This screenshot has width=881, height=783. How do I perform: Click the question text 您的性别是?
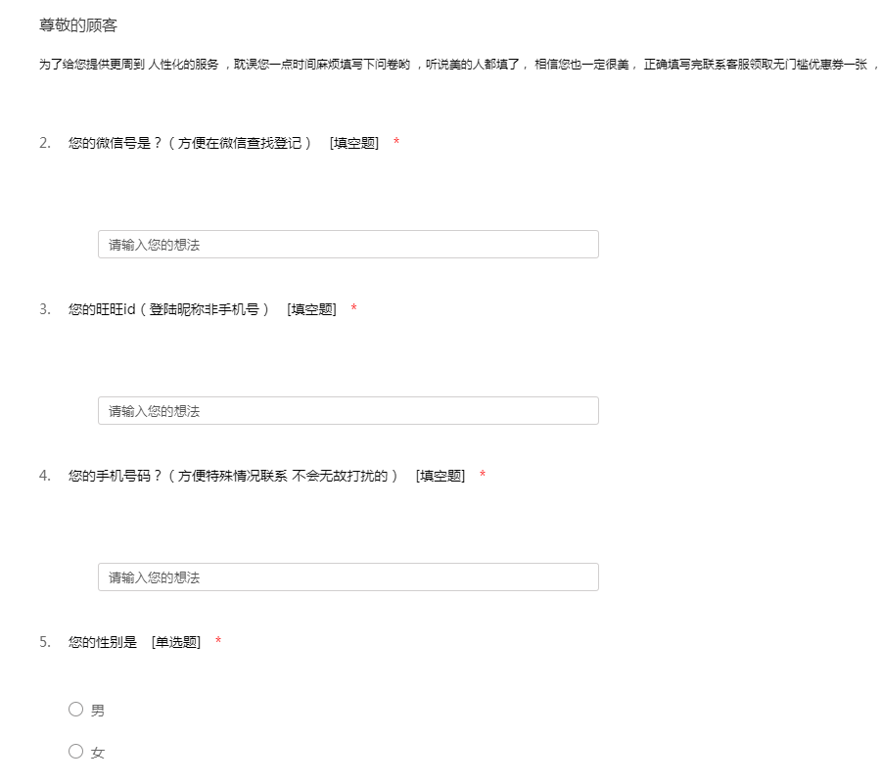[x=103, y=642]
